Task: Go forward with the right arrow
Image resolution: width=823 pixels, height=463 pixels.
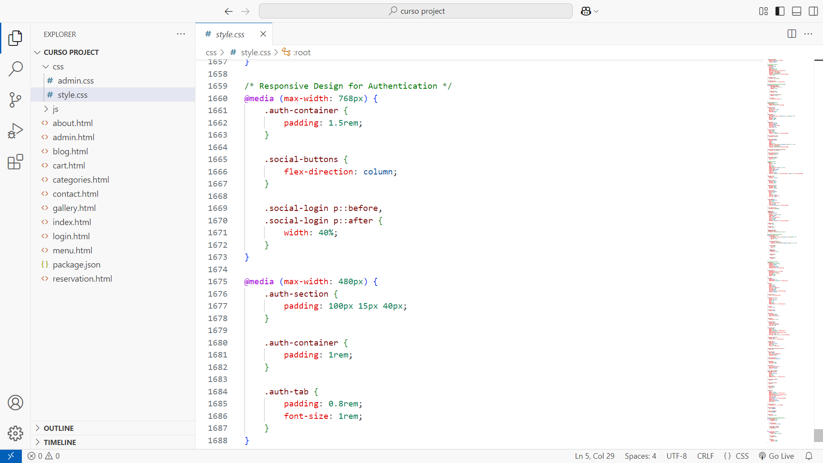Action: point(245,11)
